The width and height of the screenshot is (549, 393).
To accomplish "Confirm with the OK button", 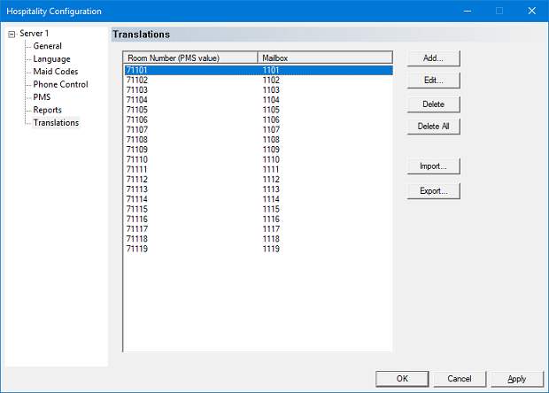I will (x=402, y=379).
